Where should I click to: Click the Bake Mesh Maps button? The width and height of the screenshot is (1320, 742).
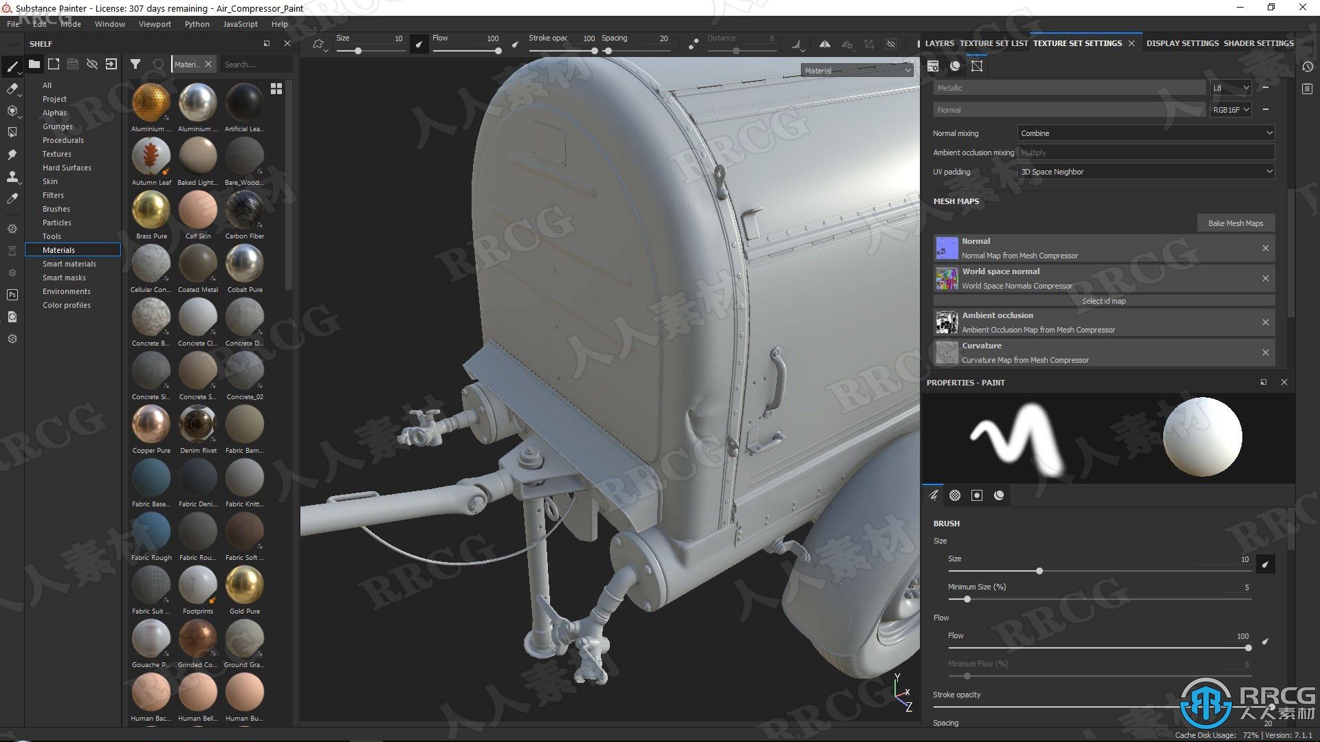1237,223
